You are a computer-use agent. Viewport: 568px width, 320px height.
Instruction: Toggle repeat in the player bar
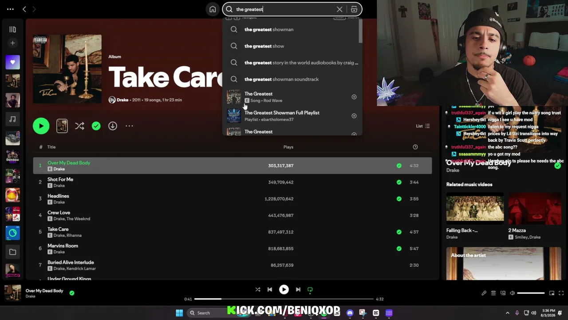point(310,290)
